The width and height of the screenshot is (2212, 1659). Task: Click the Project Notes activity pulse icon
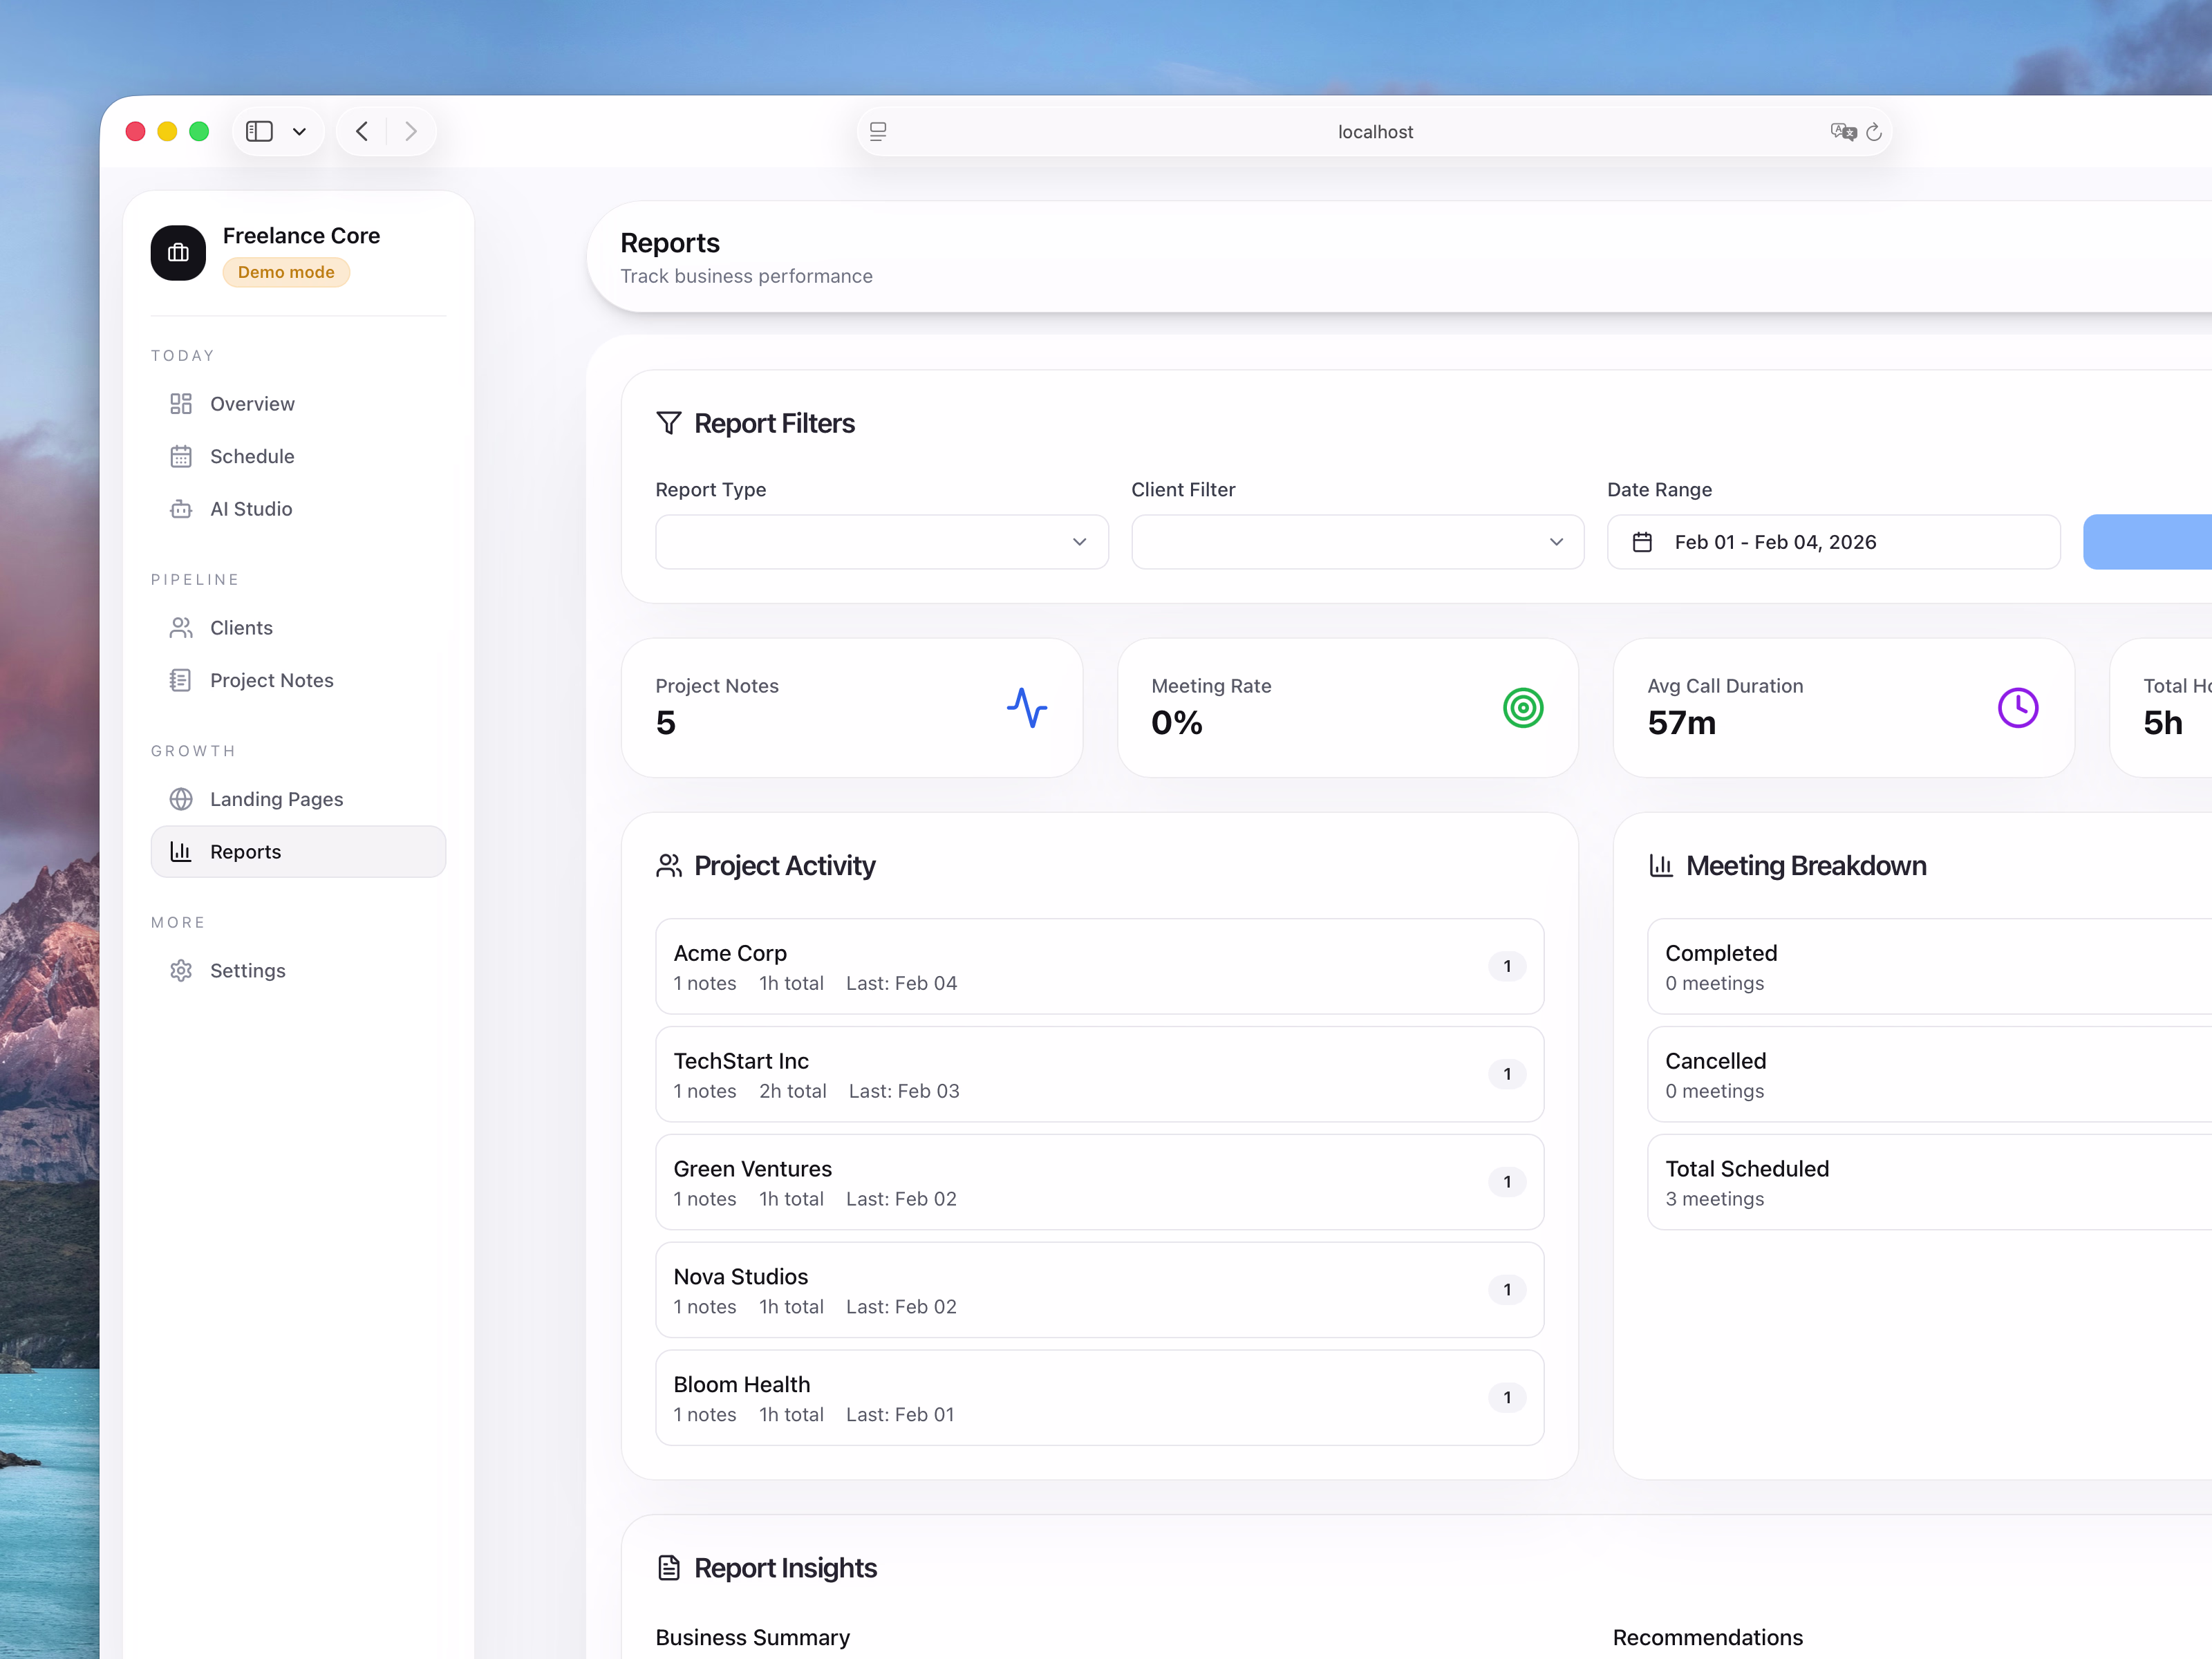(x=1026, y=708)
